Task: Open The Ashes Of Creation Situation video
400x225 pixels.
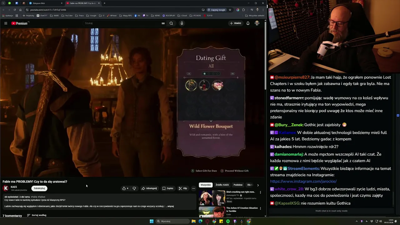Action: (x=242, y=209)
